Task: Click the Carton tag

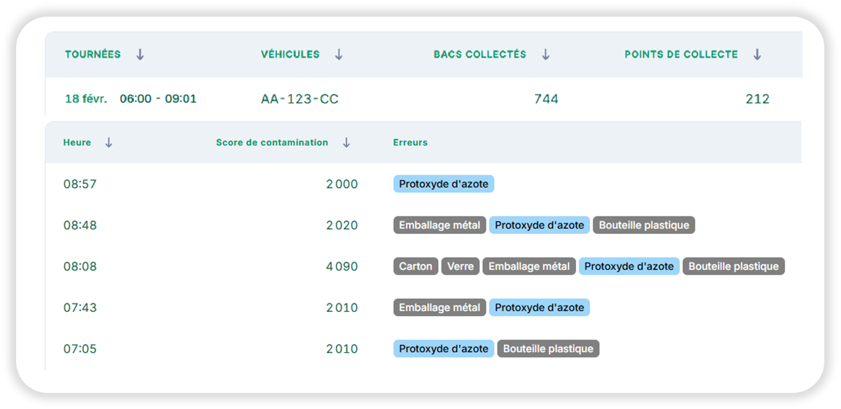Action: pyautogui.click(x=416, y=266)
